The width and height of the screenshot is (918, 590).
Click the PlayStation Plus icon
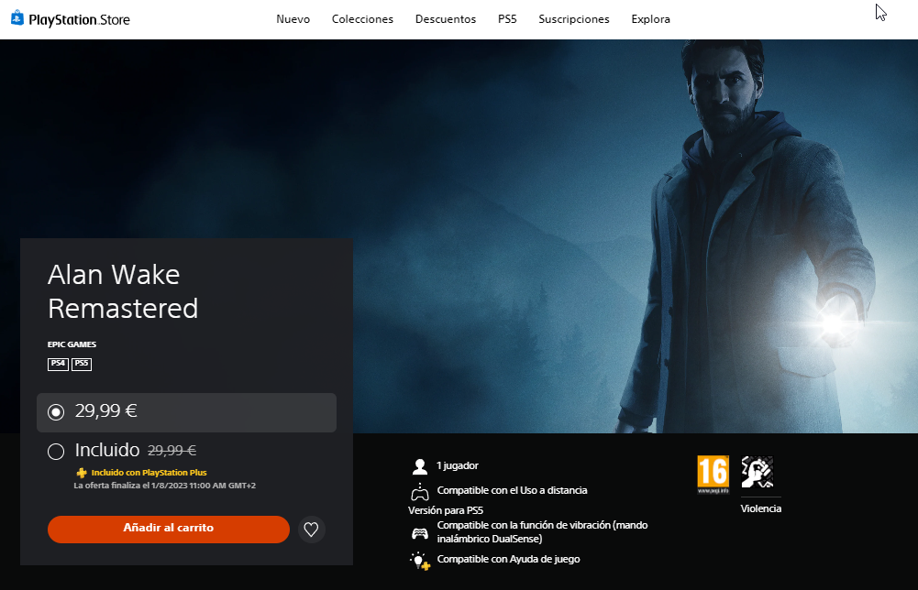82,473
